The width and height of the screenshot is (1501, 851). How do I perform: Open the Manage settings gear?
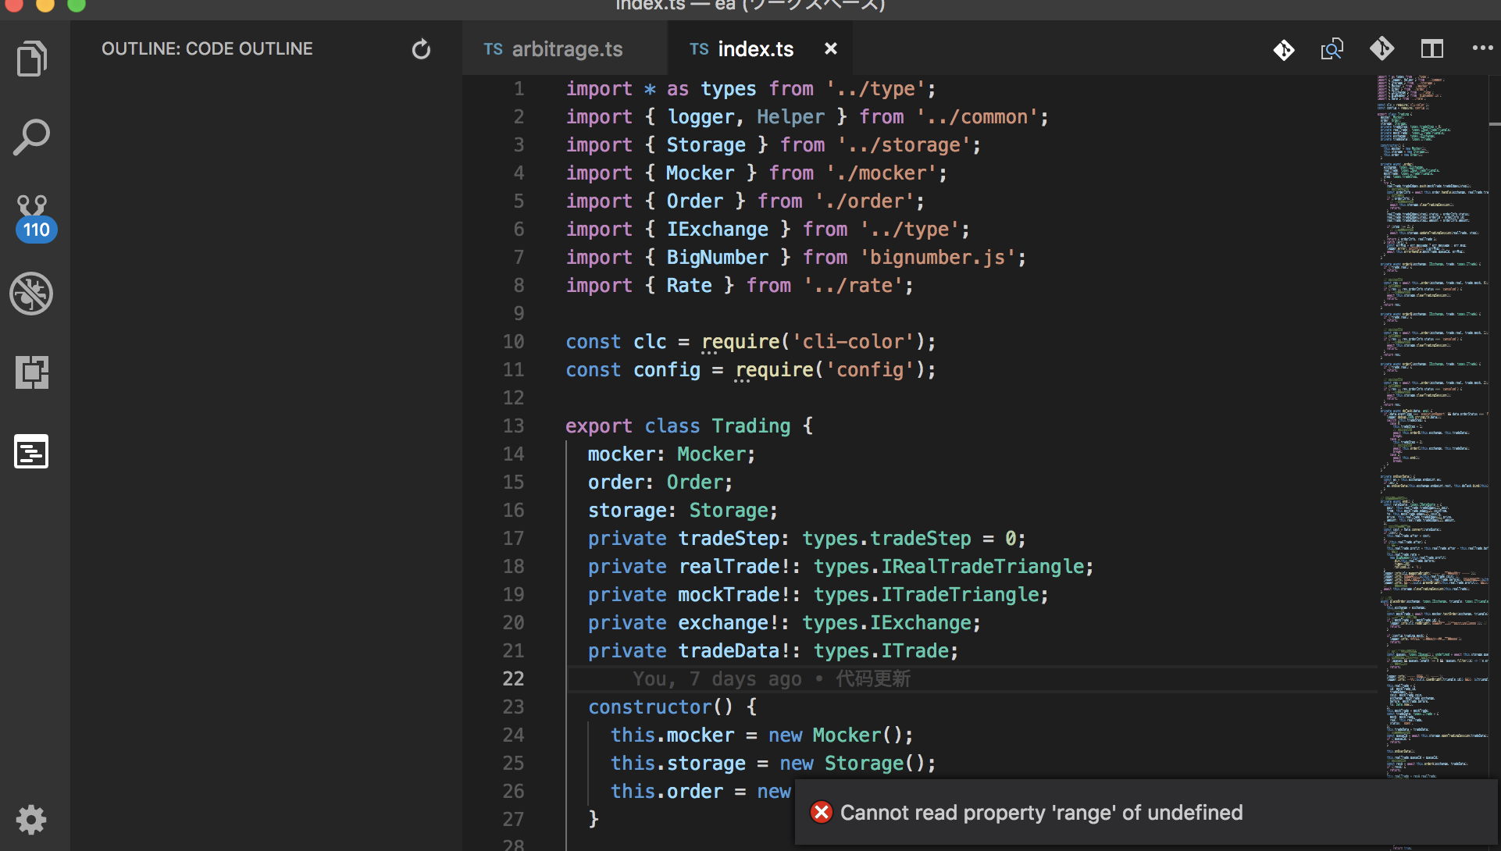pyautogui.click(x=31, y=819)
